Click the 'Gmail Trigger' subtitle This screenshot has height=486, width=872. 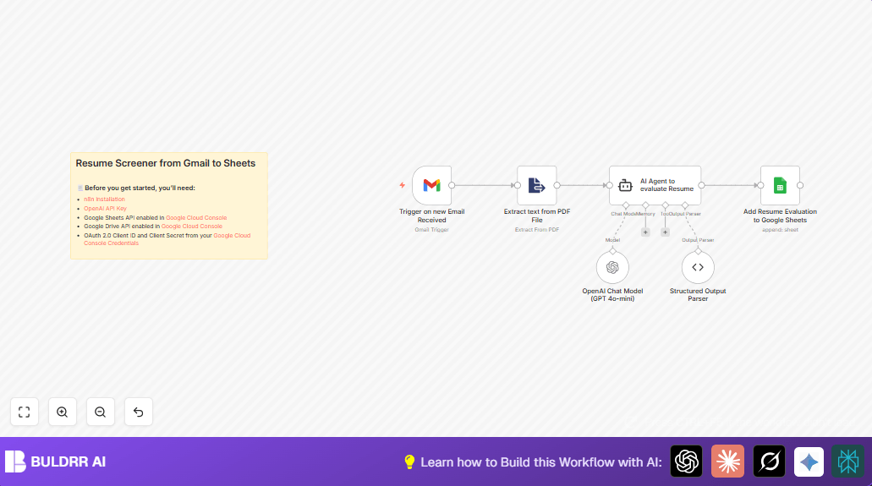(x=431, y=230)
